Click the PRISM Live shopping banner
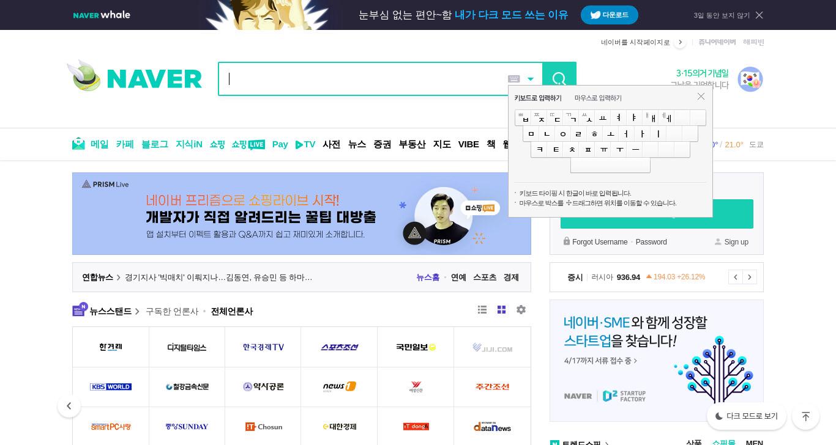 (x=302, y=213)
